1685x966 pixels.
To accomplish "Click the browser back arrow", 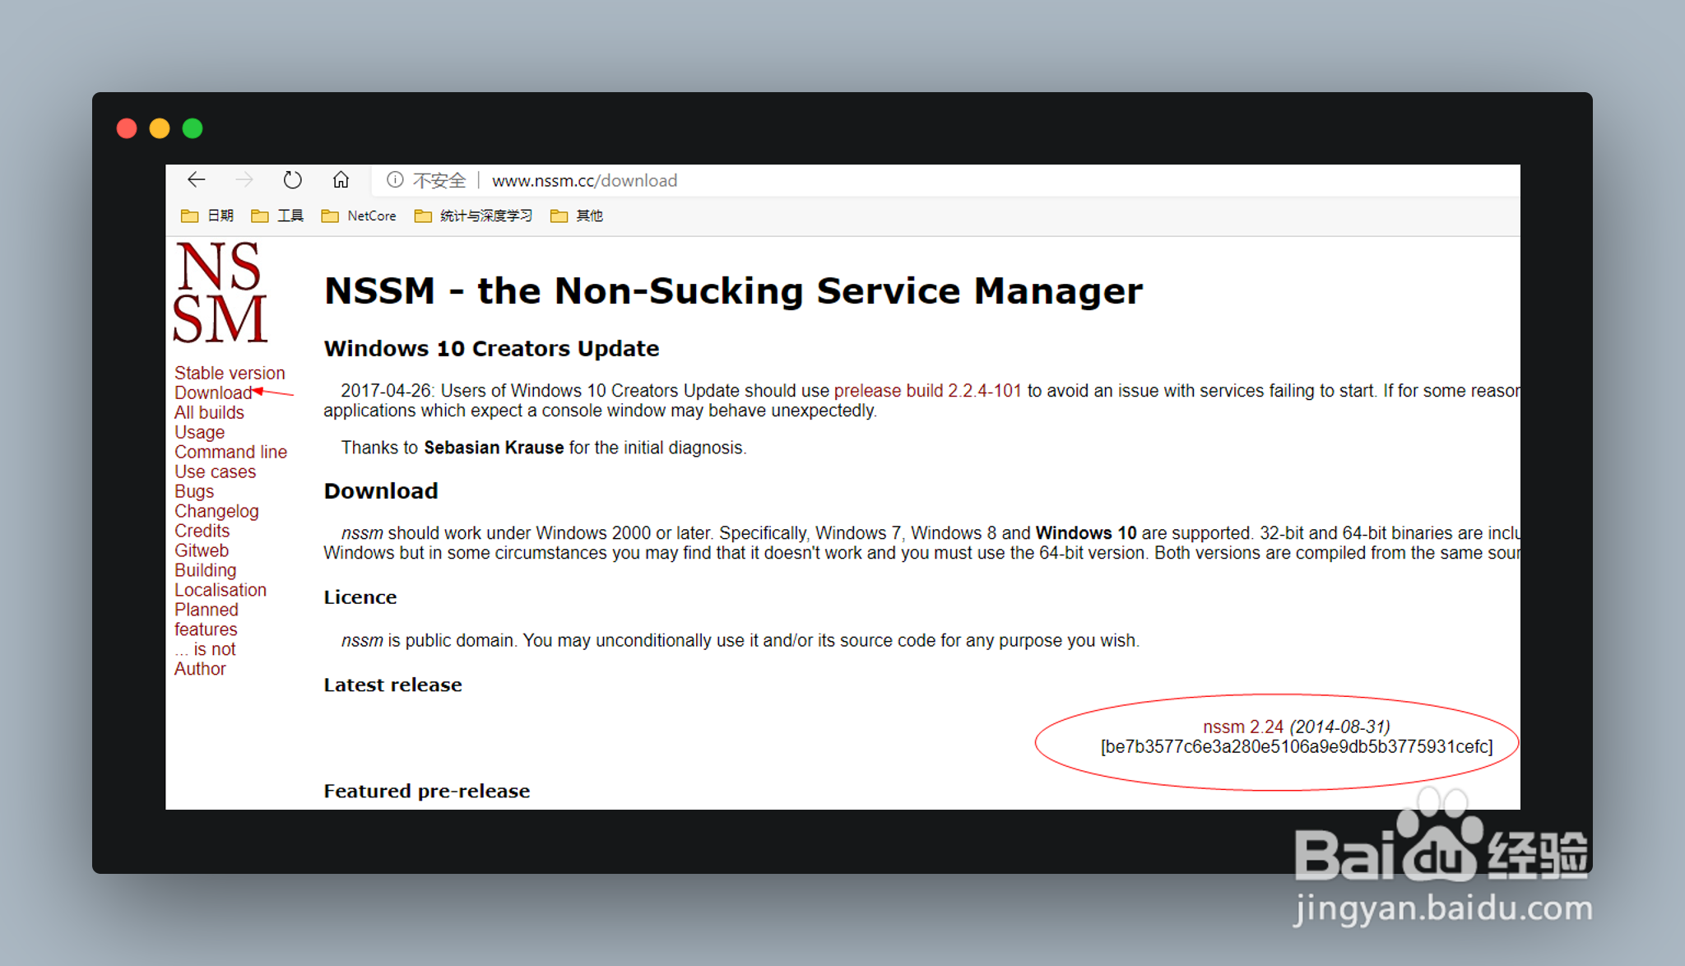I will (x=196, y=179).
